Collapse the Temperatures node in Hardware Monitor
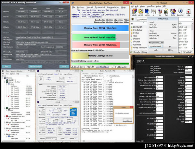The width and height of the screenshot is (195, 149). pyautogui.click(x=6, y=95)
